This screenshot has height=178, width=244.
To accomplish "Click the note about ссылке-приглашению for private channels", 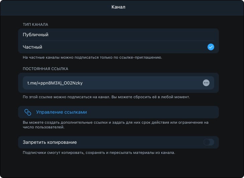I will (92, 57).
